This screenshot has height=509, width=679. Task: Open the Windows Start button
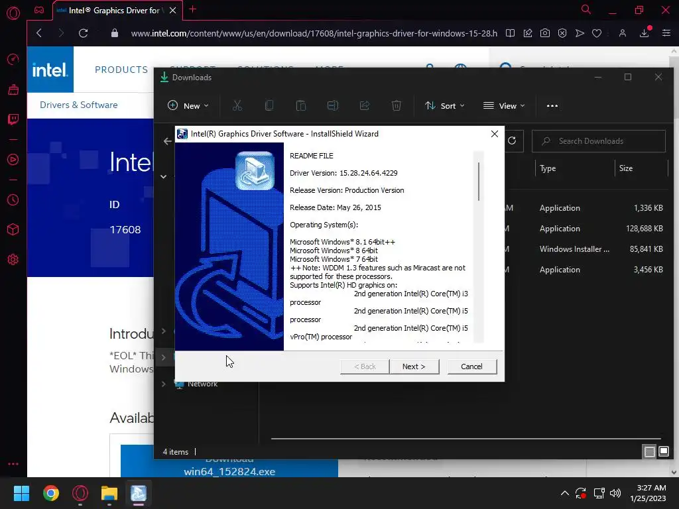(x=21, y=493)
